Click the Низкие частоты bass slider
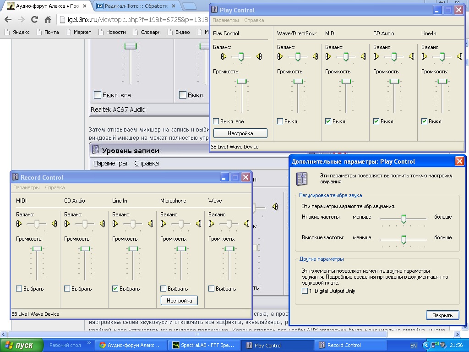This screenshot has width=469, height=352. [403, 219]
